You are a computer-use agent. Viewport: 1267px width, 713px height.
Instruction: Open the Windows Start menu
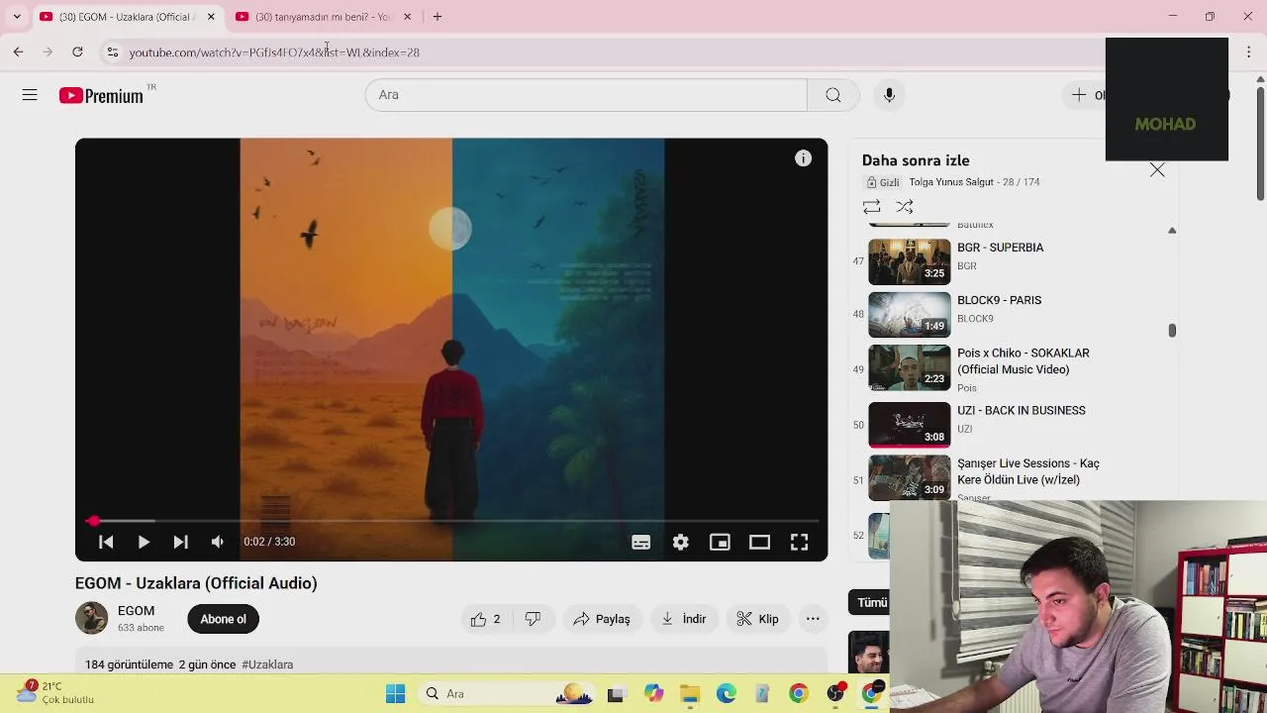click(x=395, y=693)
